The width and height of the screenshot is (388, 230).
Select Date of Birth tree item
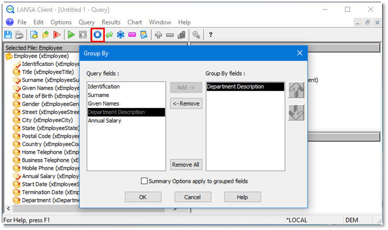51,96
